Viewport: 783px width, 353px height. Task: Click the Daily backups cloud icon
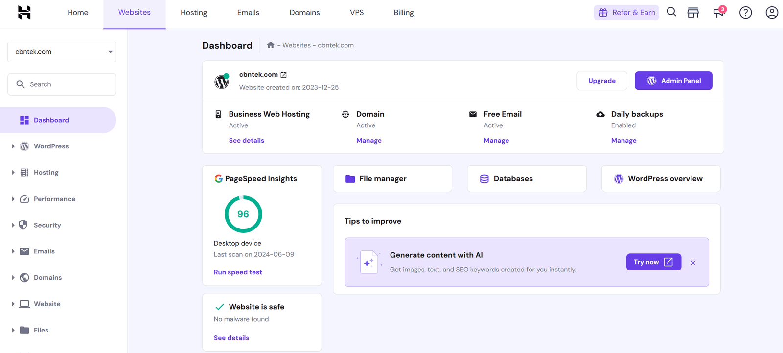tap(600, 114)
